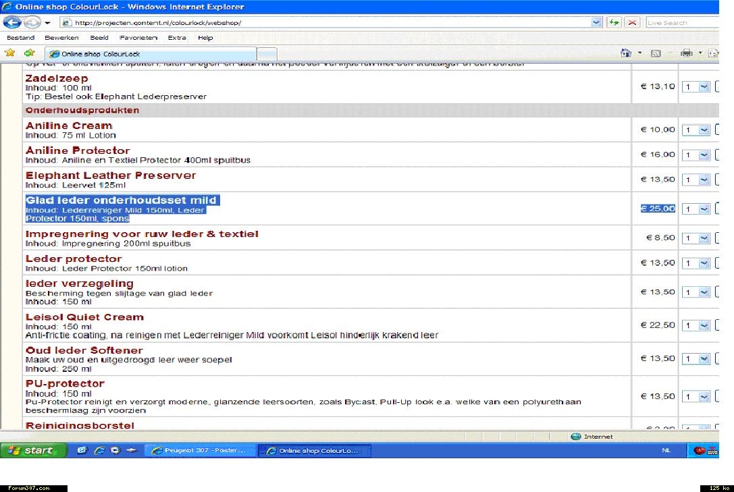Click the Oud leder Softener title

(84, 350)
